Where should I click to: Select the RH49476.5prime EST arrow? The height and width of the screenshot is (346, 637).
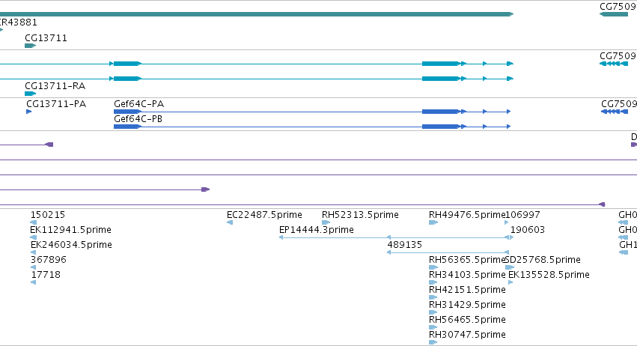point(433,222)
